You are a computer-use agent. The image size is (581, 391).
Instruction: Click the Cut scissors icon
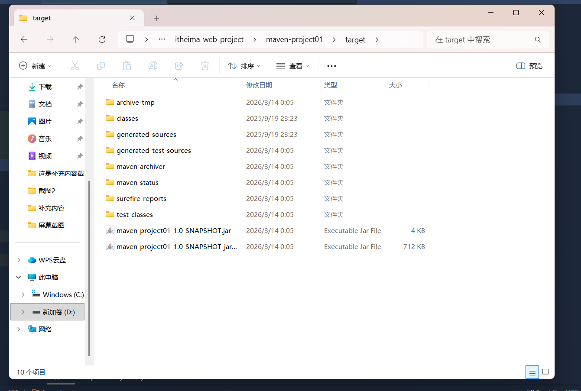[x=75, y=66]
